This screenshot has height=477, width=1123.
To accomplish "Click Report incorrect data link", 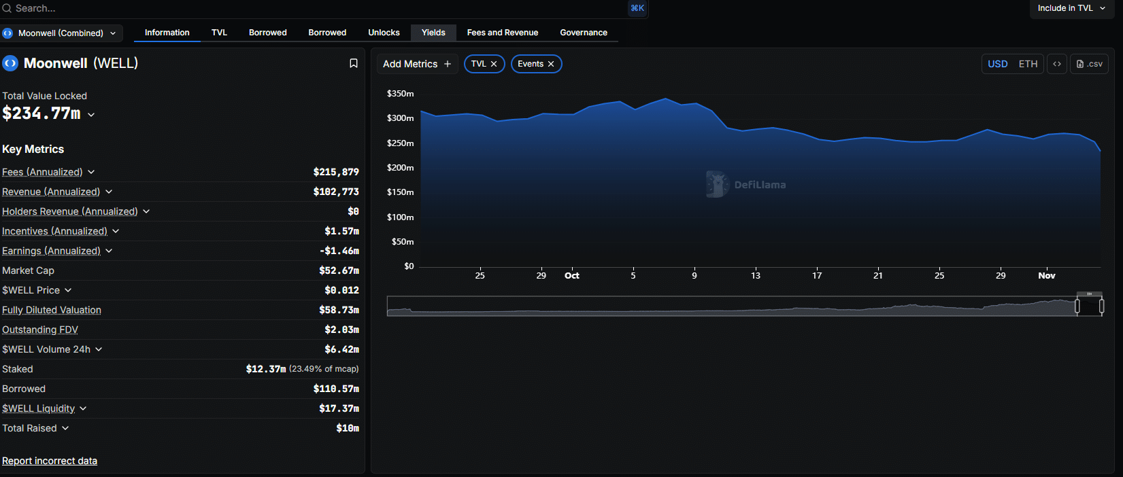I will point(50,461).
